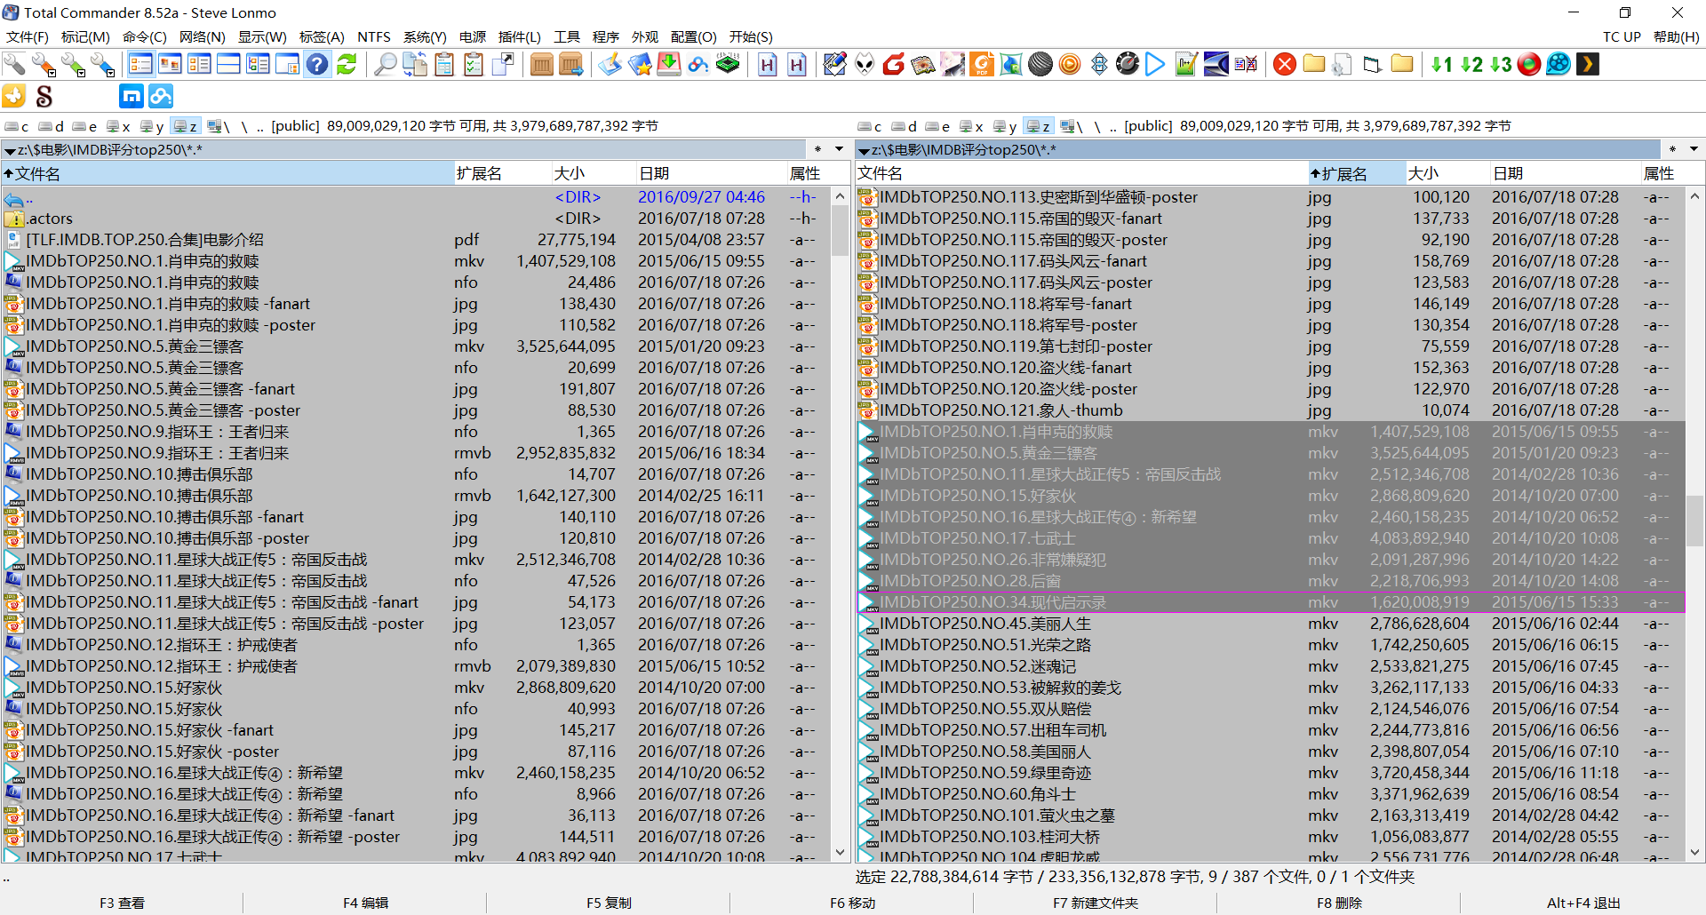1706x915 pixels.
Task: Open the Maxthon browser icon
Action: [131, 96]
